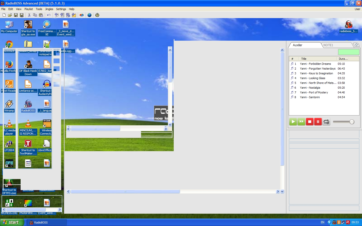This screenshot has width=362, height=226.
Task: Click the Avira antivirus tray icon
Action: pos(348,222)
